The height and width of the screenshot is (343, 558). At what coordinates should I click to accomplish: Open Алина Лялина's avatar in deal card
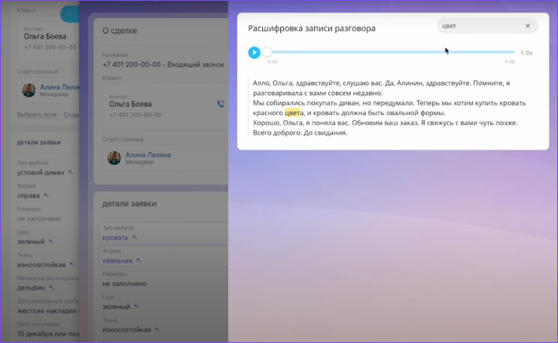pos(116,157)
